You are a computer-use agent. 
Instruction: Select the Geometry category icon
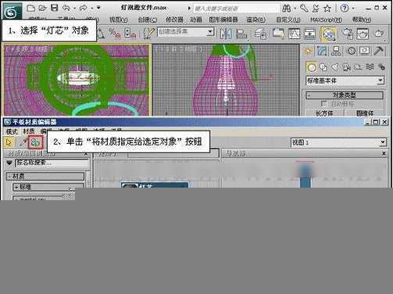tap(311, 67)
